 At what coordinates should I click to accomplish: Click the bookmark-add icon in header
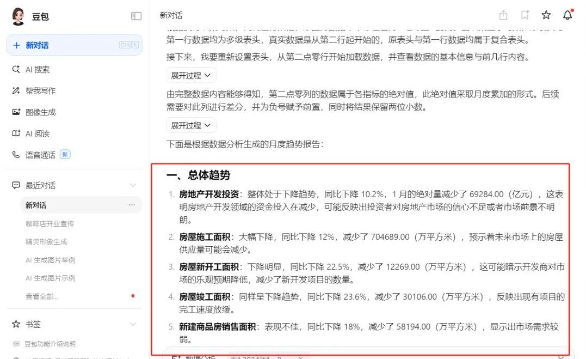click(x=525, y=15)
